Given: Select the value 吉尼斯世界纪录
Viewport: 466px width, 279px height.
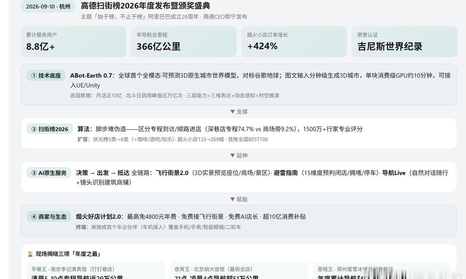Looking at the screenshot, I should coord(390,46).
